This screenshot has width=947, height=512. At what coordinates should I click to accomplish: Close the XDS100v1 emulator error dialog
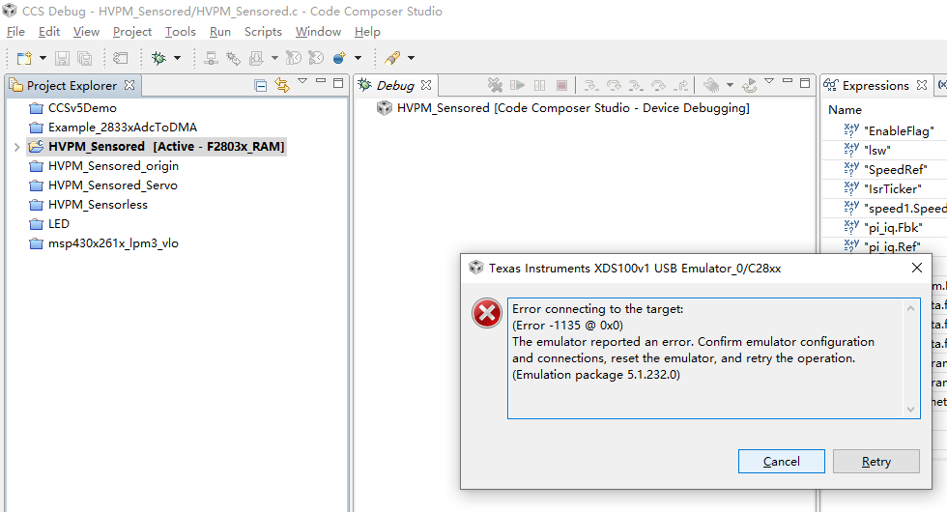(917, 268)
